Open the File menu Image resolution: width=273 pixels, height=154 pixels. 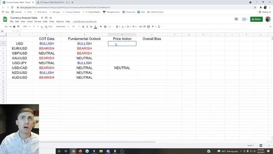[12, 21]
